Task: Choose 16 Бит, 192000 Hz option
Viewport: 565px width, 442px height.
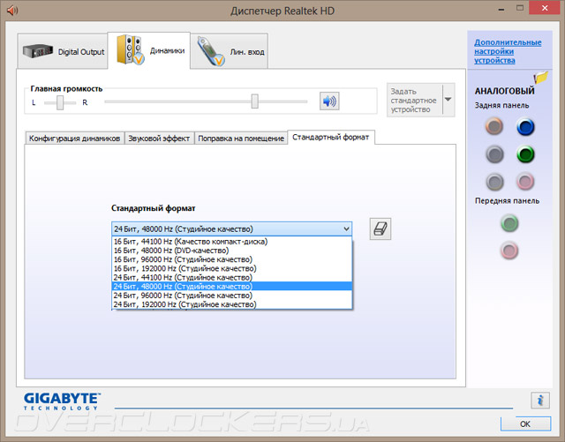Action: coord(231,268)
